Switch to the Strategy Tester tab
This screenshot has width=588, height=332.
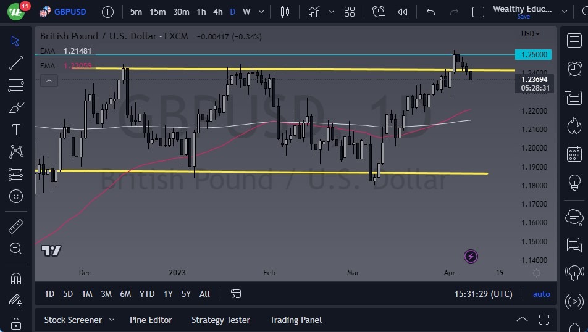(x=220, y=320)
